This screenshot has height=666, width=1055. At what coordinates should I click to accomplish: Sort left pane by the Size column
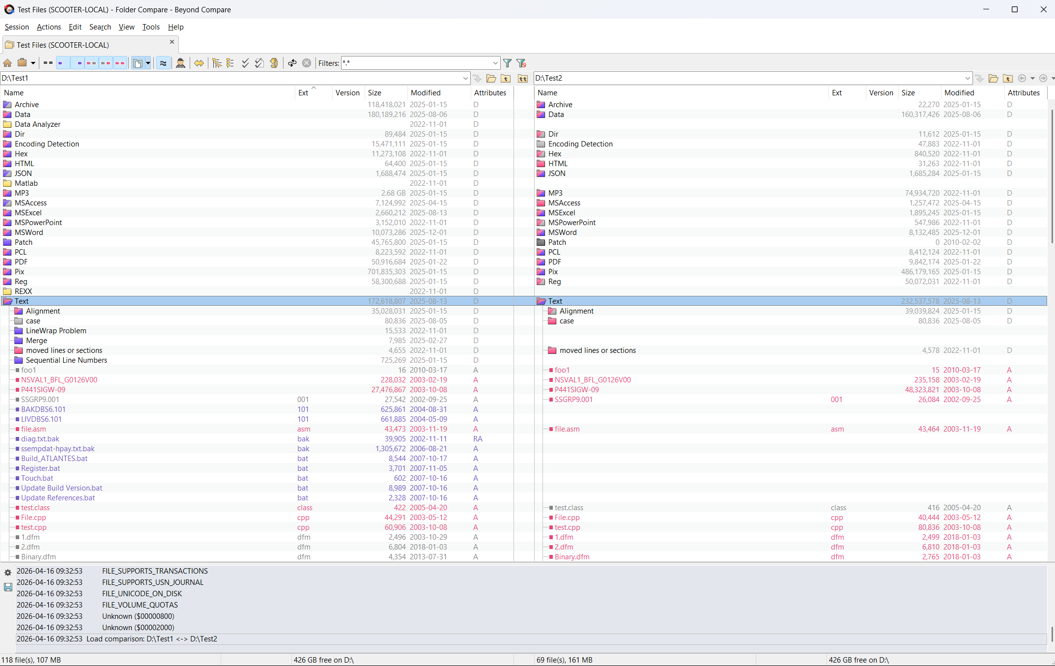click(x=386, y=92)
